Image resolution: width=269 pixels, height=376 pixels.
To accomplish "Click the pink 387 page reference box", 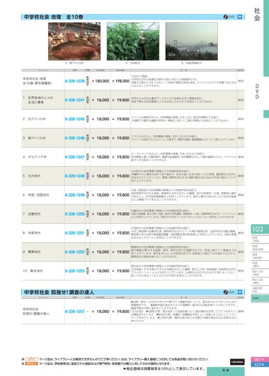I will 259,360.
